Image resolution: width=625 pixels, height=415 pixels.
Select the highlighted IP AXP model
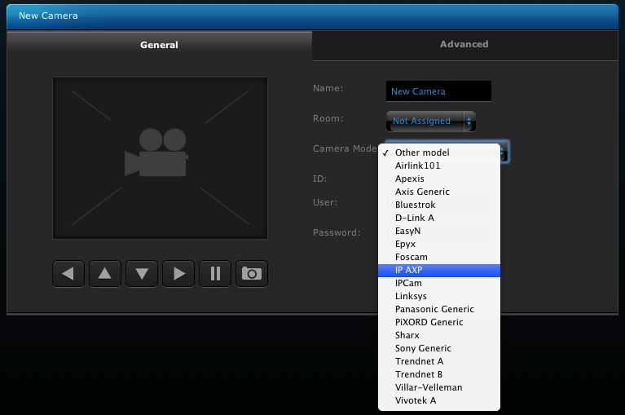[x=439, y=271]
